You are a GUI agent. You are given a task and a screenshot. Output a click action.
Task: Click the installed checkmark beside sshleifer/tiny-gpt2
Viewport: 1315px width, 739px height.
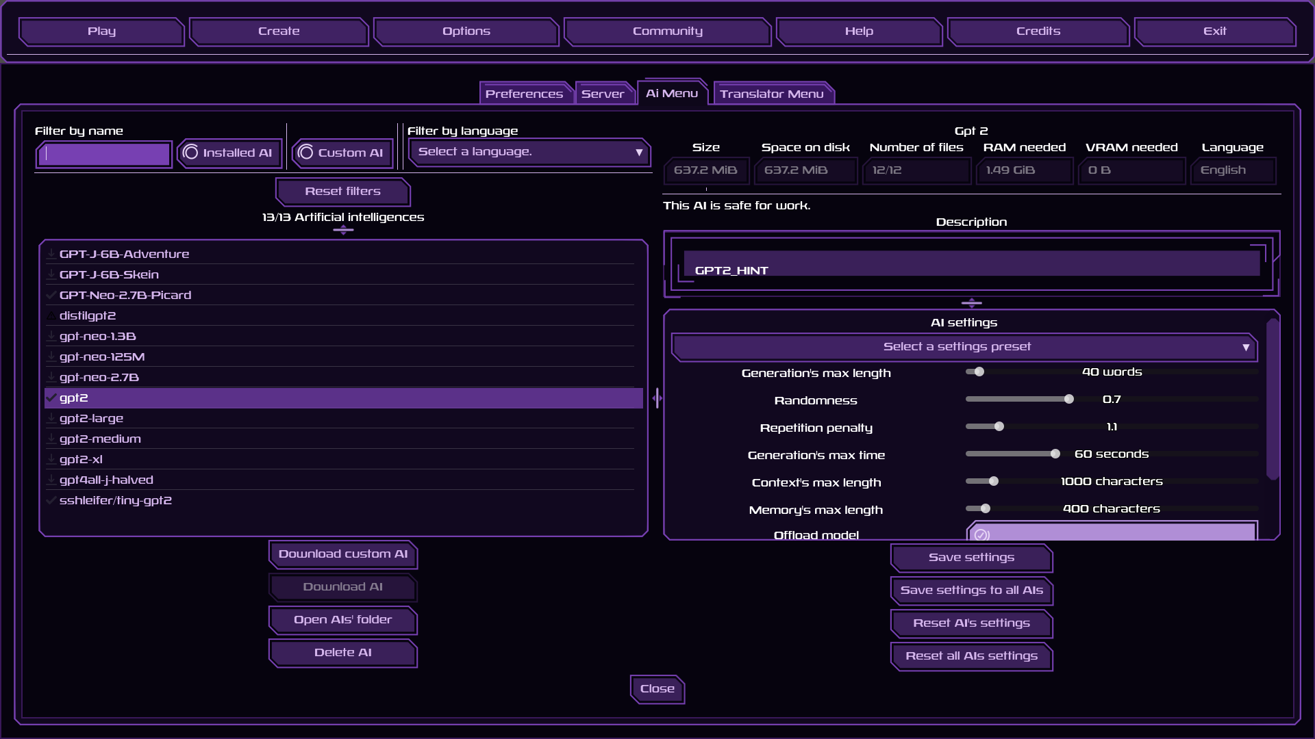51,500
